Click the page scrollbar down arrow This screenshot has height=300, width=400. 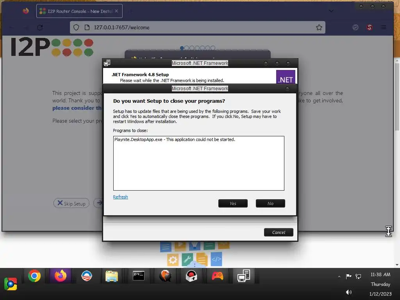point(397,264)
